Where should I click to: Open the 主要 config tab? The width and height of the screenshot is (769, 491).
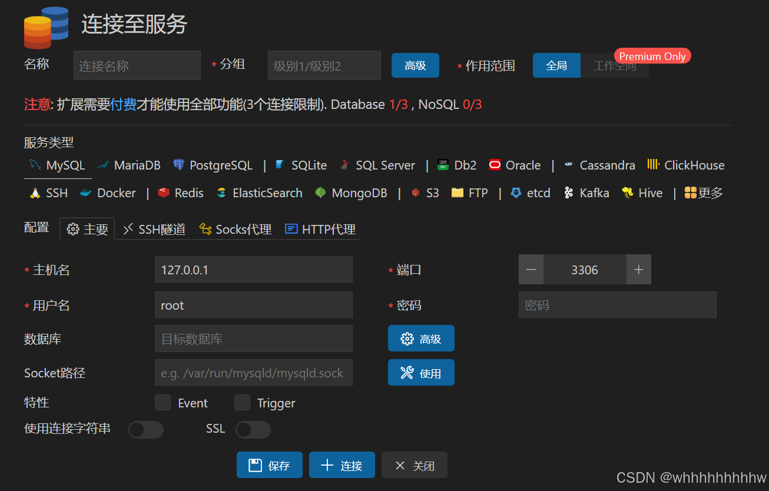(87, 229)
